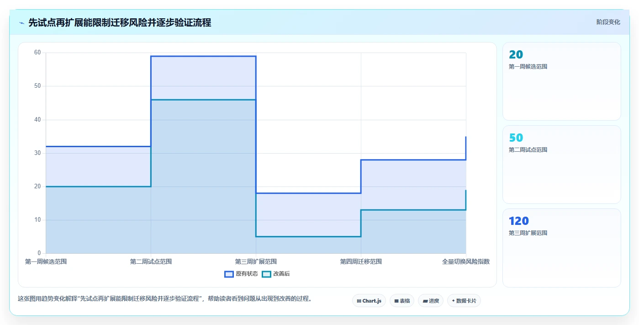Screen dimensions: 639x325
Task: Select the Chart.js tag chip
Action: (369, 301)
